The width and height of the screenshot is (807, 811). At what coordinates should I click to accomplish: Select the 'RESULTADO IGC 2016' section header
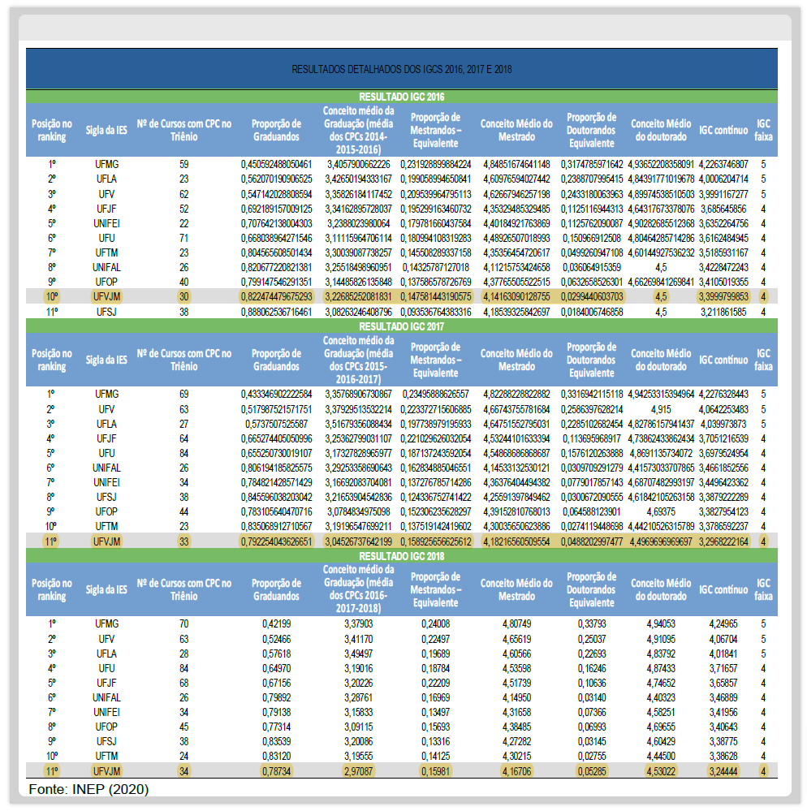pyautogui.click(x=401, y=96)
